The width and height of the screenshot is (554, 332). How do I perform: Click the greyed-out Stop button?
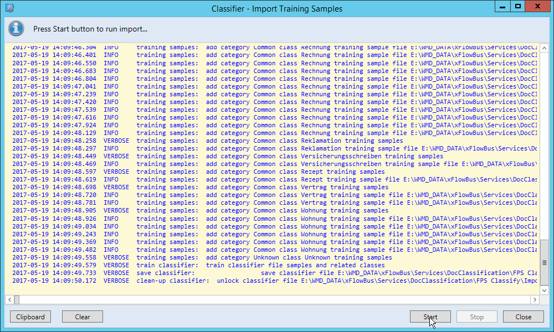point(476,317)
